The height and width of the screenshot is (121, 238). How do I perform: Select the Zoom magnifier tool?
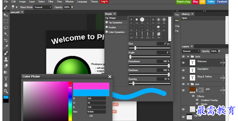pos(6,91)
